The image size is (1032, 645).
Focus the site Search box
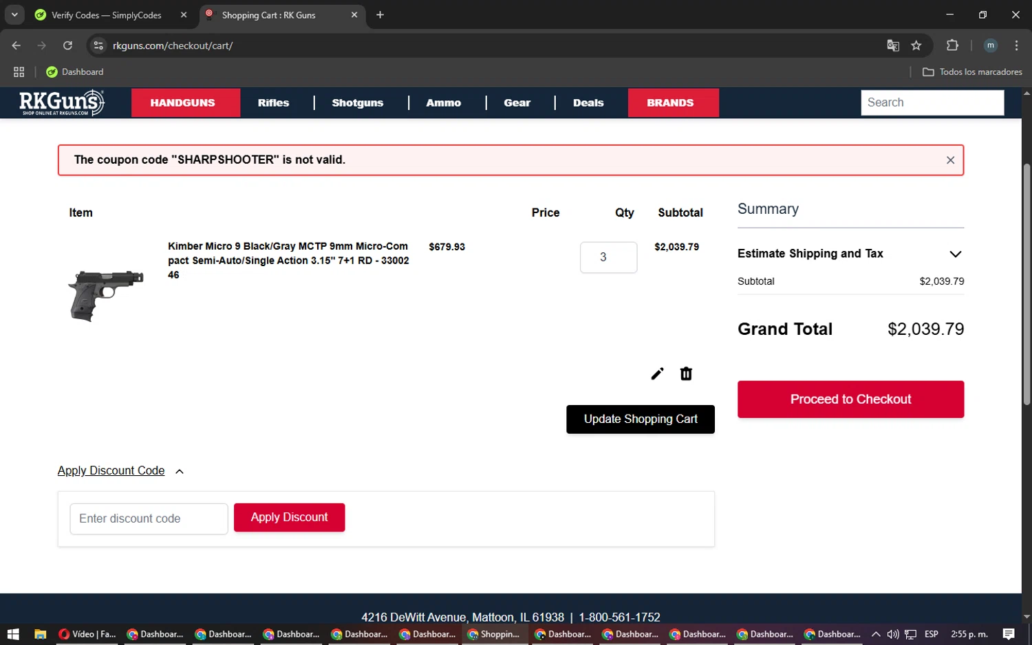[932, 102]
